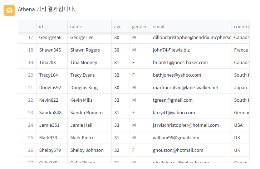Click Tracy Evans age cell 32
The width and height of the screenshot is (260, 169).
[x=121, y=75]
